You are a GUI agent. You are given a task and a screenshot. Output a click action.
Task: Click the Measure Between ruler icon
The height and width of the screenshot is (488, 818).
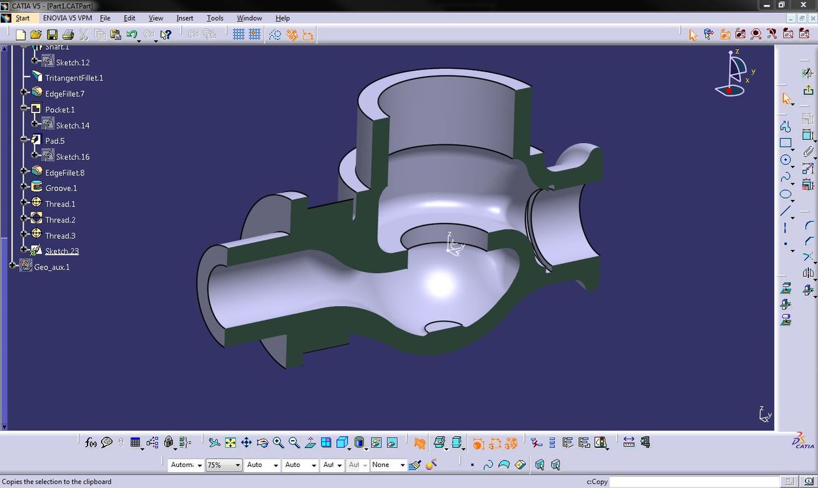[x=628, y=442]
